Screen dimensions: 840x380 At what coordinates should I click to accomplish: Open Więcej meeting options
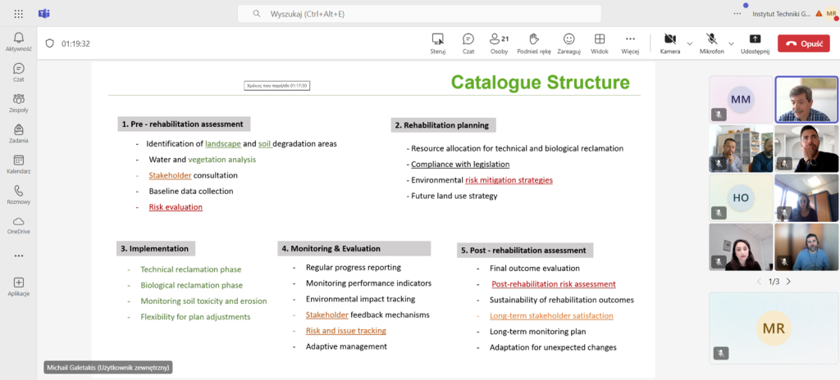point(630,43)
